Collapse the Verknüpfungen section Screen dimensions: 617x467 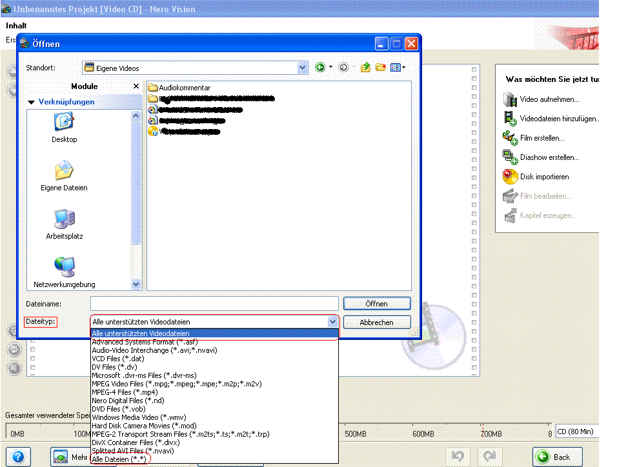(x=32, y=102)
